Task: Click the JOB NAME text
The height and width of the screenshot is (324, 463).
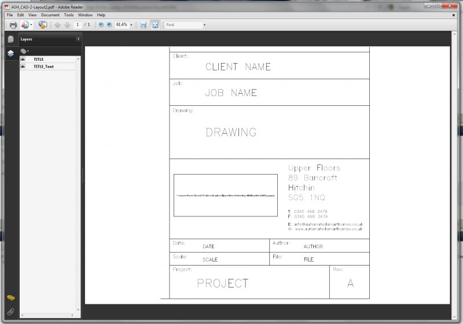Action: point(231,93)
